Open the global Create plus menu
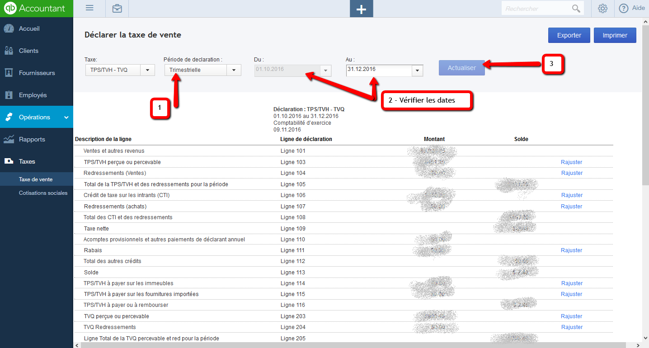The height and width of the screenshot is (348, 649). click(x=361, y=9)
